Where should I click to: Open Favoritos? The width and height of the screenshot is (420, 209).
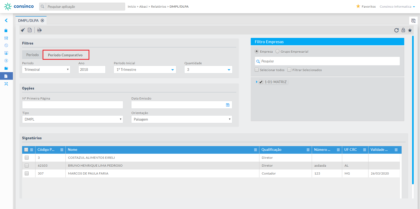(366, 6)
